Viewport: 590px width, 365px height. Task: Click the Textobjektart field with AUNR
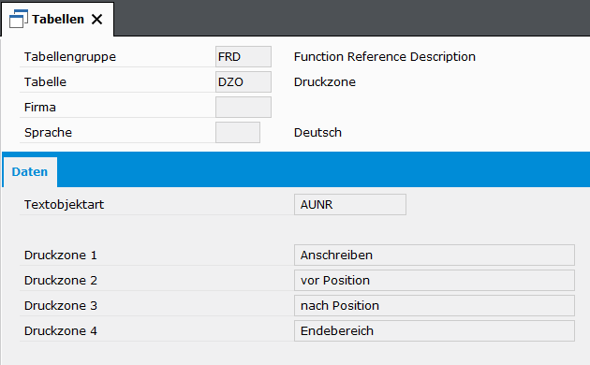[x=350, y=204]
